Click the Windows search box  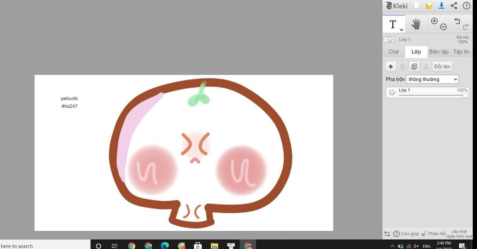click(45, 245)
